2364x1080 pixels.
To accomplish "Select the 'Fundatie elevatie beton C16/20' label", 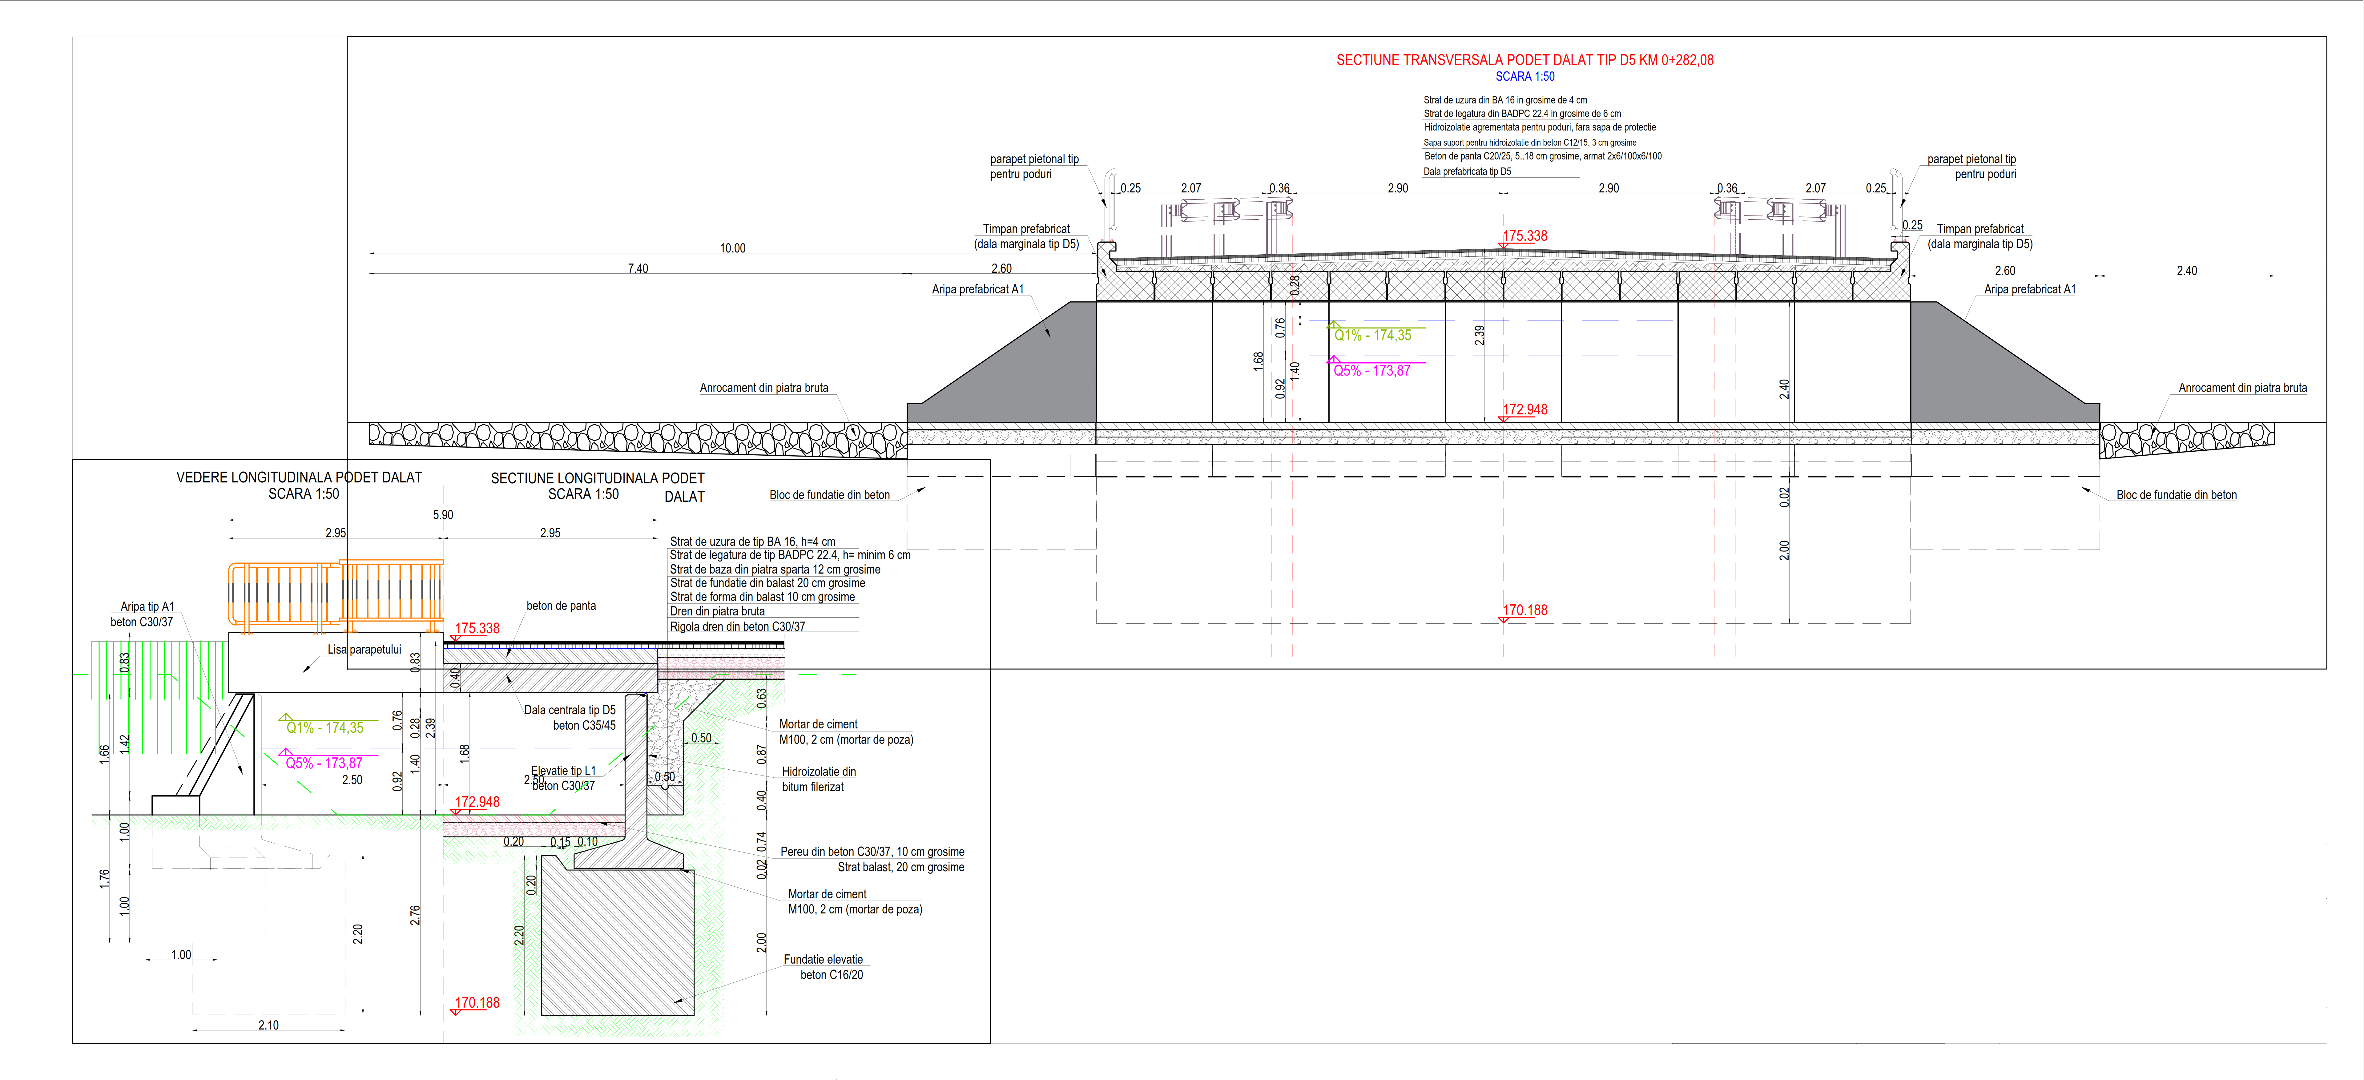I will point(823,967).
